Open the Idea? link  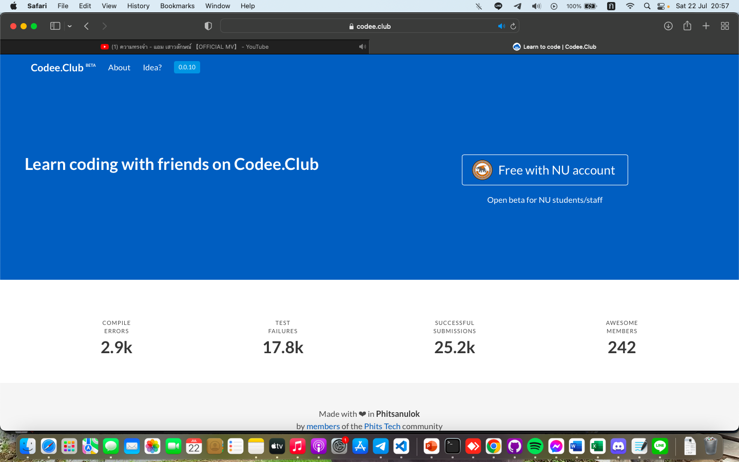152,68
